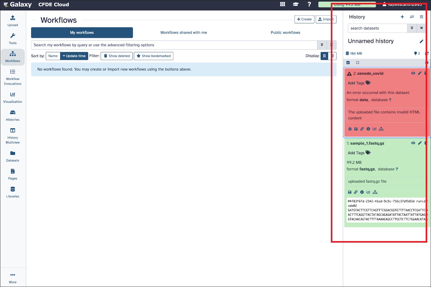Expand advanced filtering options for workflow search

[x=322, y=45]
